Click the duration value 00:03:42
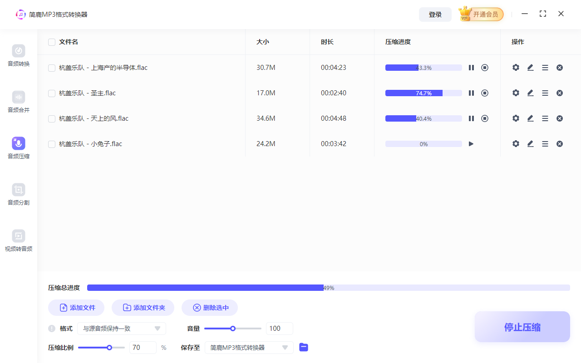This screenshot has width=581, height=363. [x=334, y=144]
